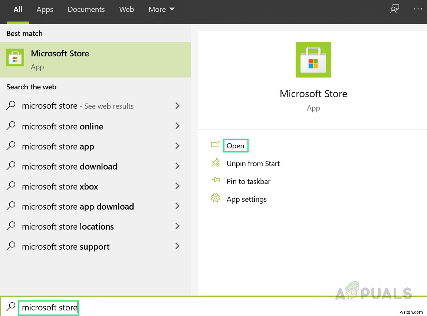Select 'microsoft store support' suggestion text
The width and height of the screenshot is (427, 316).
click(x=66, y=247)
